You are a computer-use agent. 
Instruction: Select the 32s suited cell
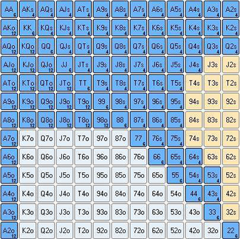pyautogui.click(x=231, y=212)
